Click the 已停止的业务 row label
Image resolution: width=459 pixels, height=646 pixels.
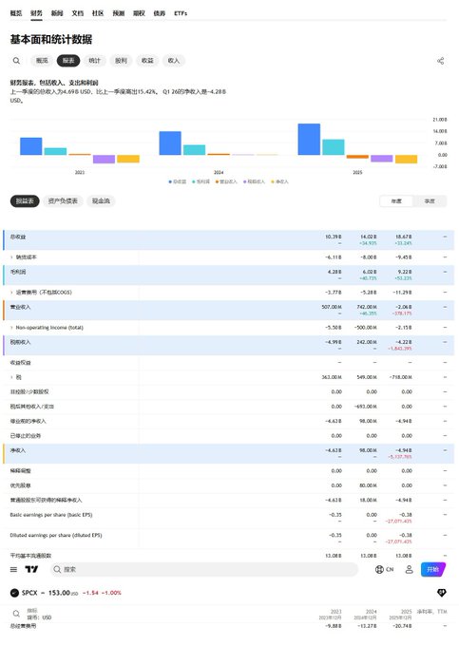tap(26, 436)
